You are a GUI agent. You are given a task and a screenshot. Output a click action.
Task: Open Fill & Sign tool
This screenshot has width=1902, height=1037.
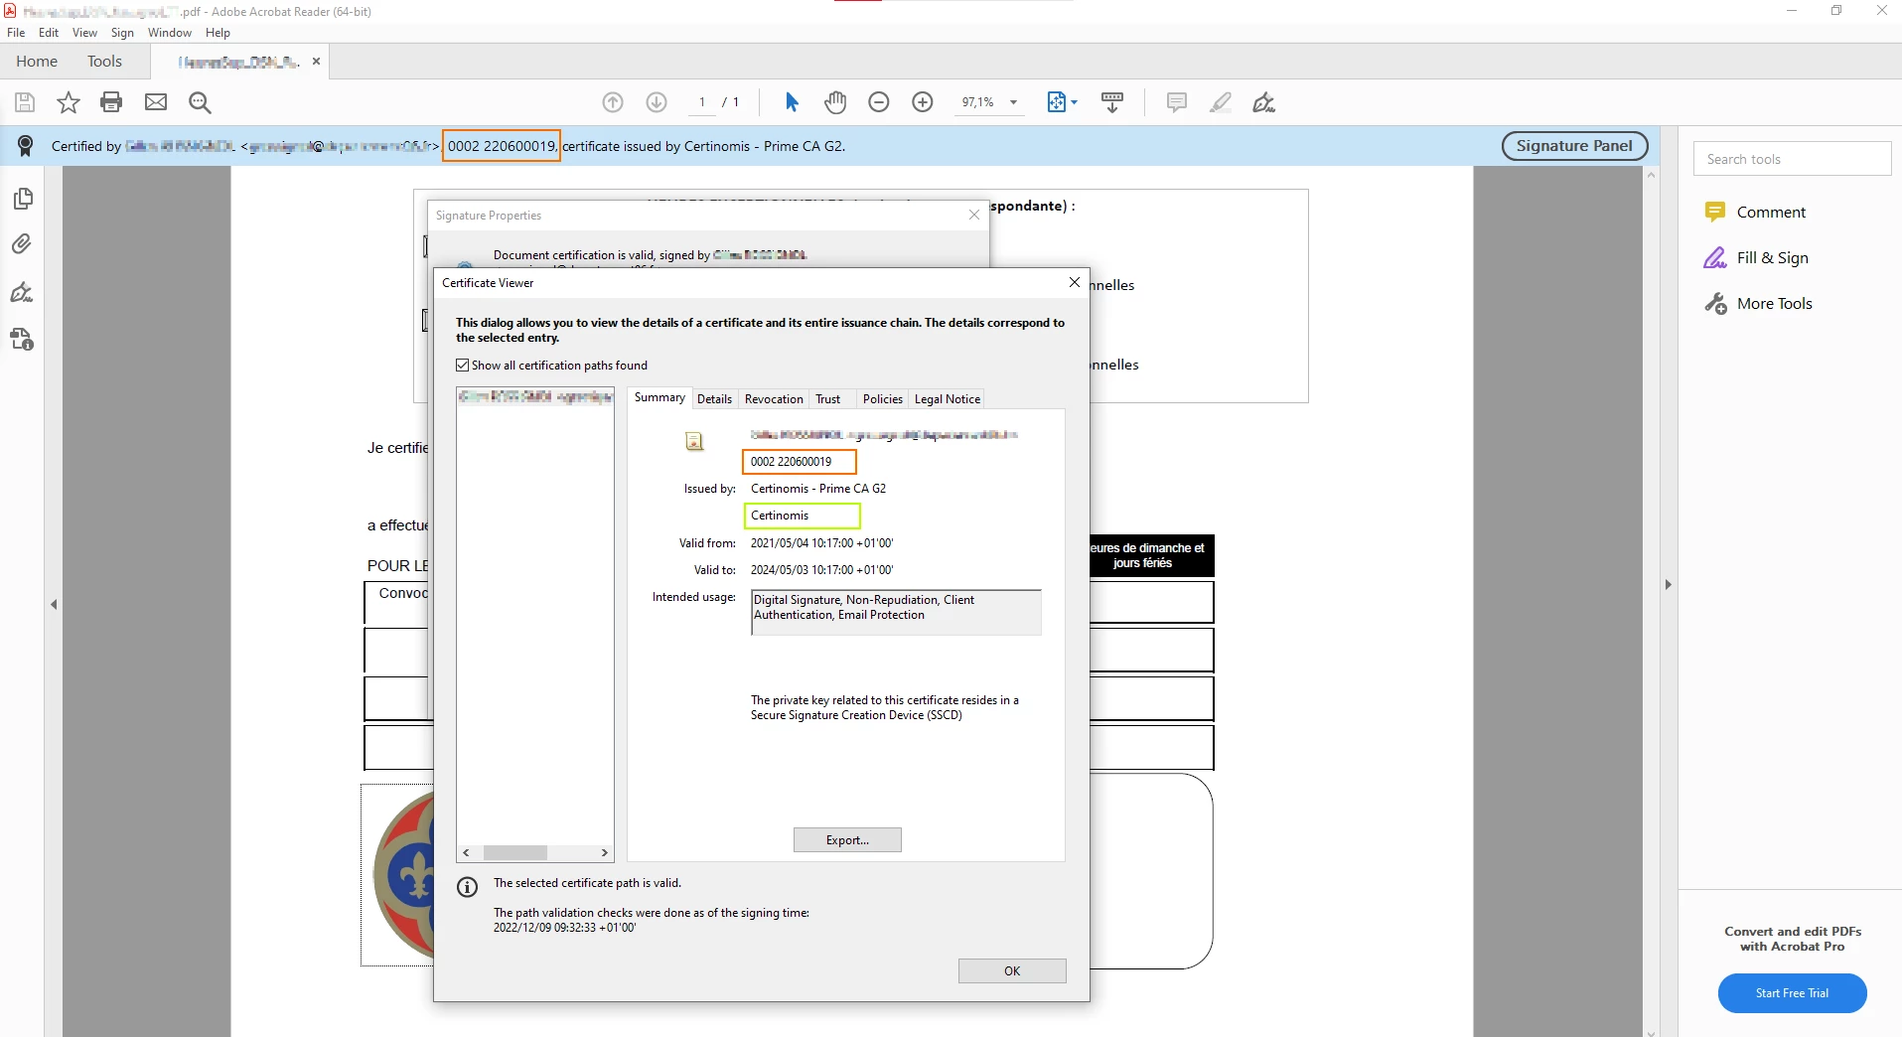click(1756, 257)
